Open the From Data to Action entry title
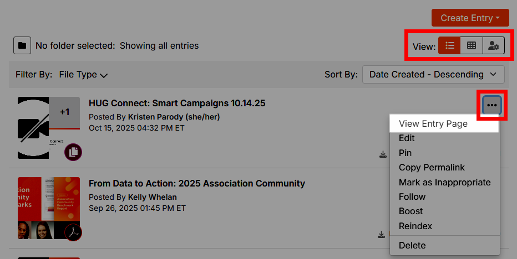This screenshot has width=517, height=259. click(197, 183)
